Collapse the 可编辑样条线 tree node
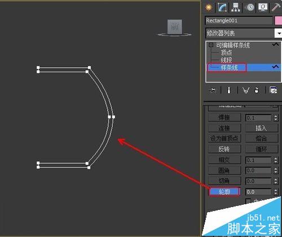This screenshot has height=237, width=282. [211, 45]
